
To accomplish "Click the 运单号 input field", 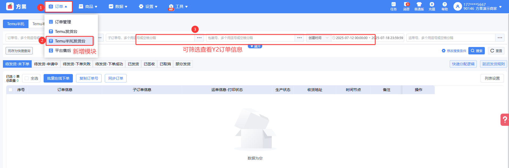I will pos(450,38).
